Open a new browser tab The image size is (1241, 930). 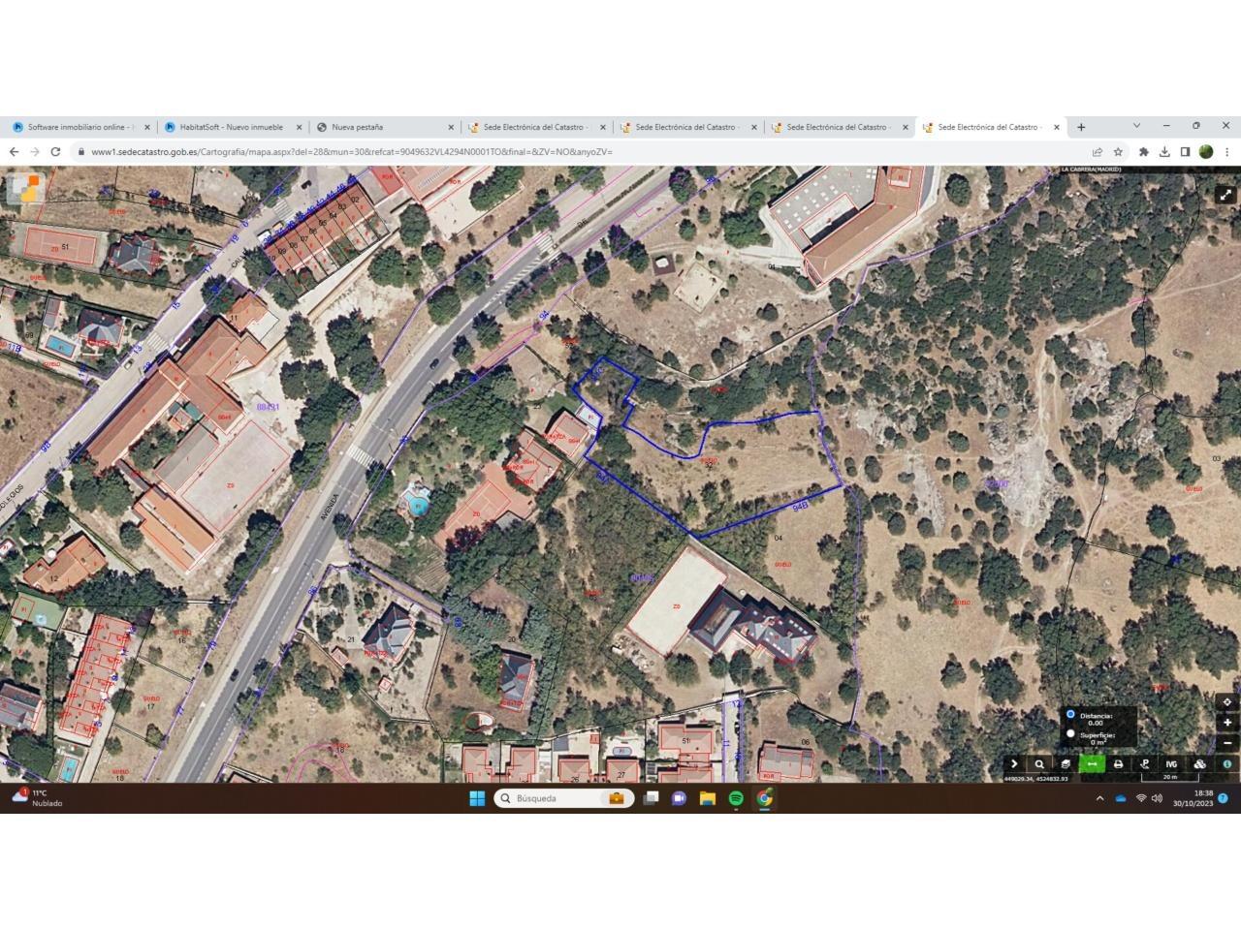(1081, 127)
